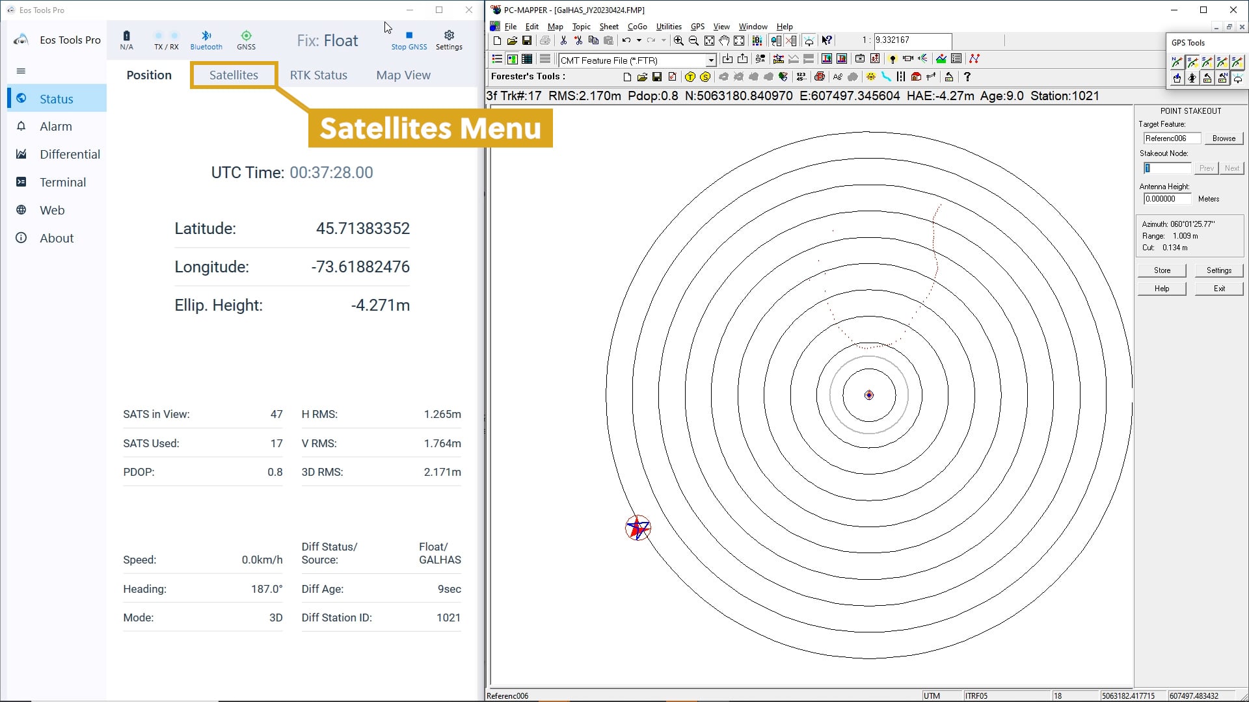
Task: Open the Web sidebar item
Action: pyautogui.click(x=57, y=210)
